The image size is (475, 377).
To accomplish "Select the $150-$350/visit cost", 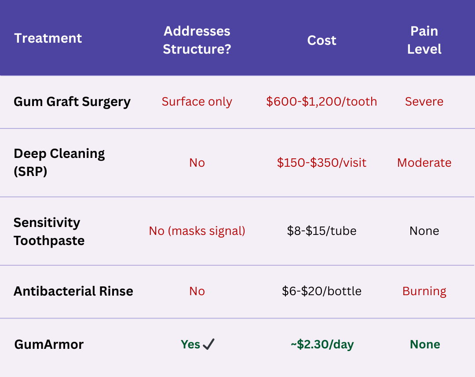I will coord(322,163).
